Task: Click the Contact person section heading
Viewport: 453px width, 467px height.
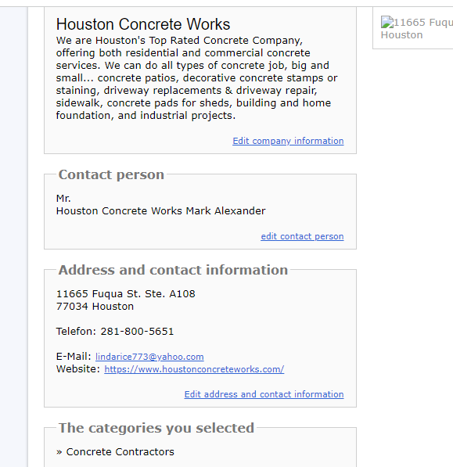Action: pyautogui.click(x=111, y=174)
